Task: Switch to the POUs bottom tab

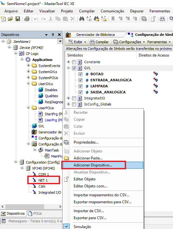Action: tap(35, 213)
